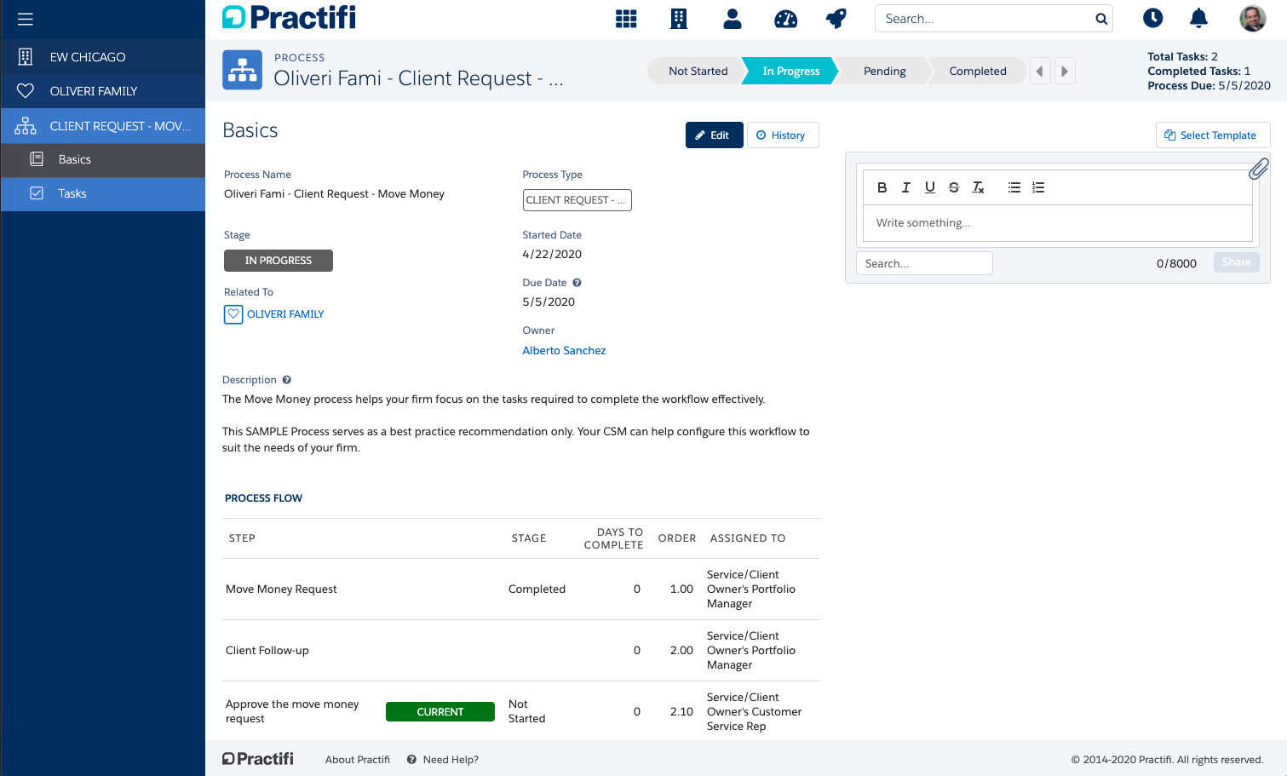
Task: Click the search magnifier icon
Action: click(1101, 19)
